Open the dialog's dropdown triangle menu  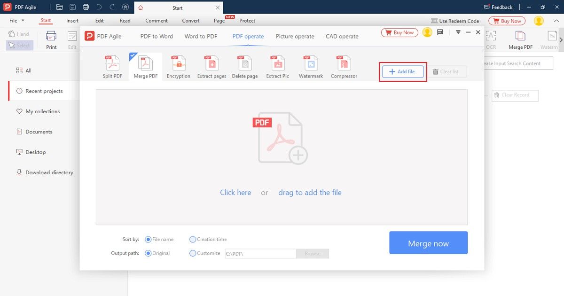458,32
